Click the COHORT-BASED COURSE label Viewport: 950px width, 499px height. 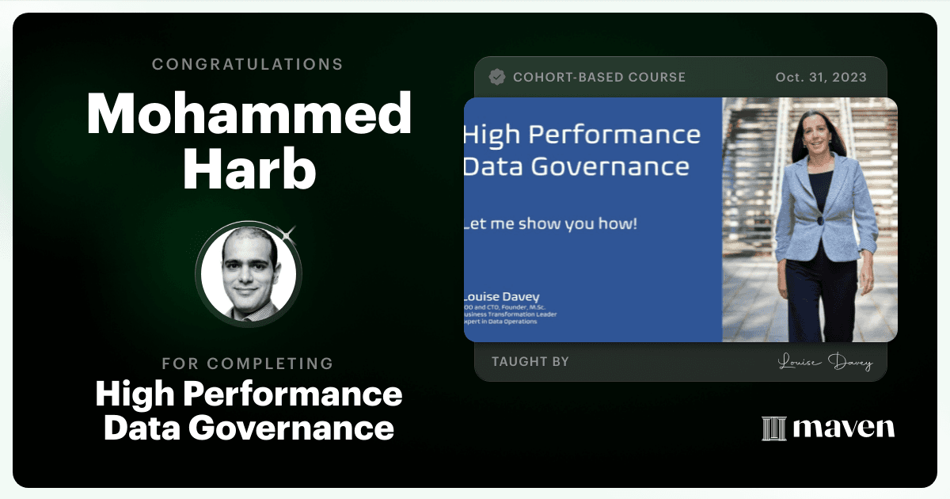[599, 78]
